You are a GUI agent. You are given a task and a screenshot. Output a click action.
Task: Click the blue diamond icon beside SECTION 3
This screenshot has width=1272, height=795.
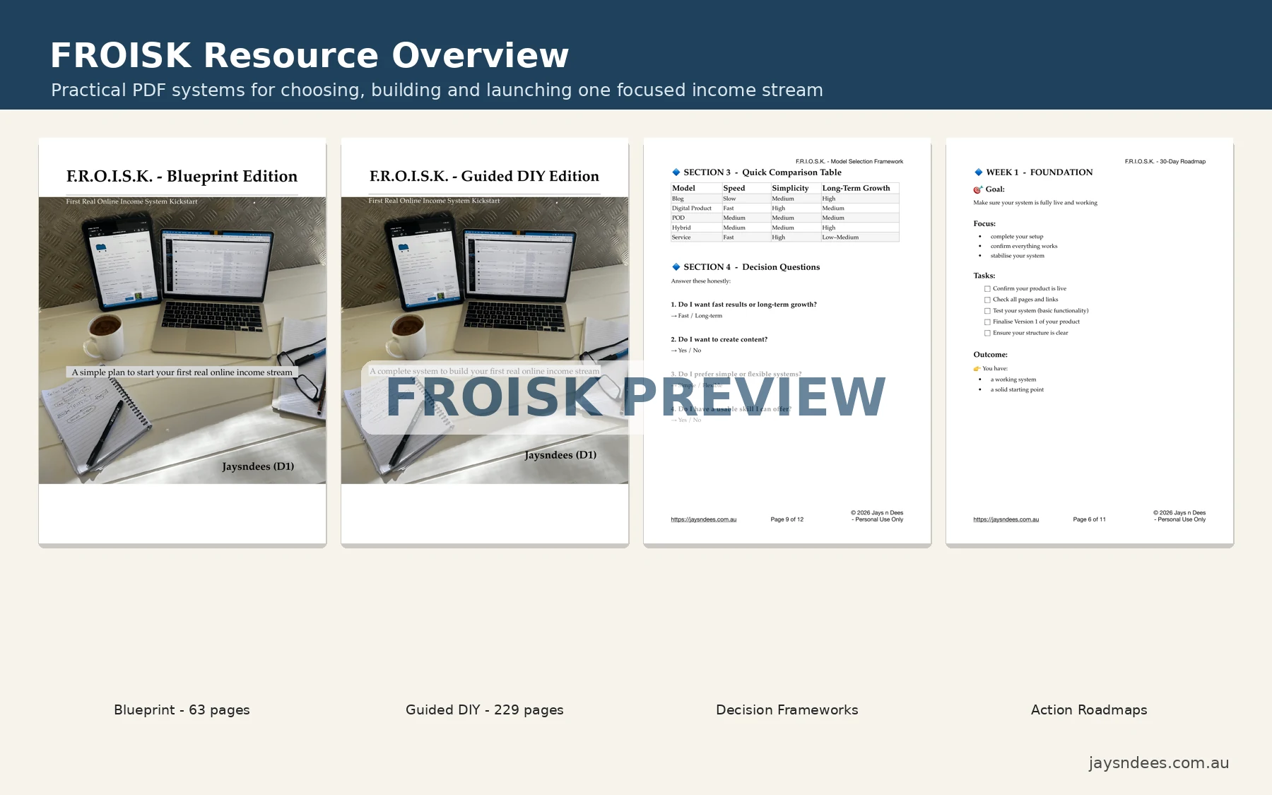tap(676, 172)
